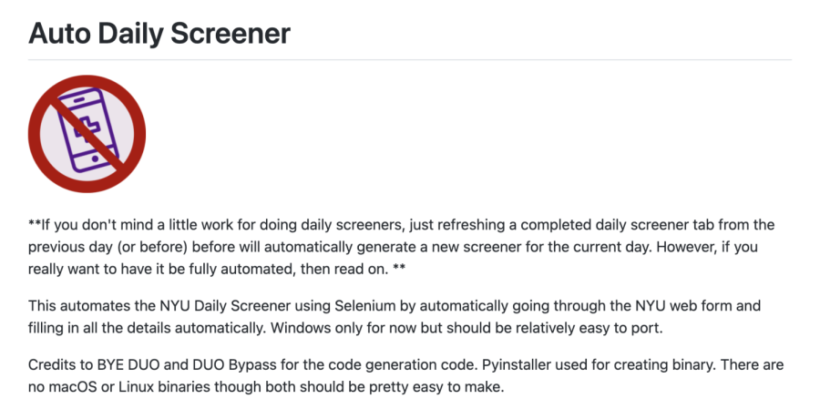The width and height of the screenshot is (820, 419).
Task: Click the phone's round home button in logo
Action: click(x=95, y=158)
